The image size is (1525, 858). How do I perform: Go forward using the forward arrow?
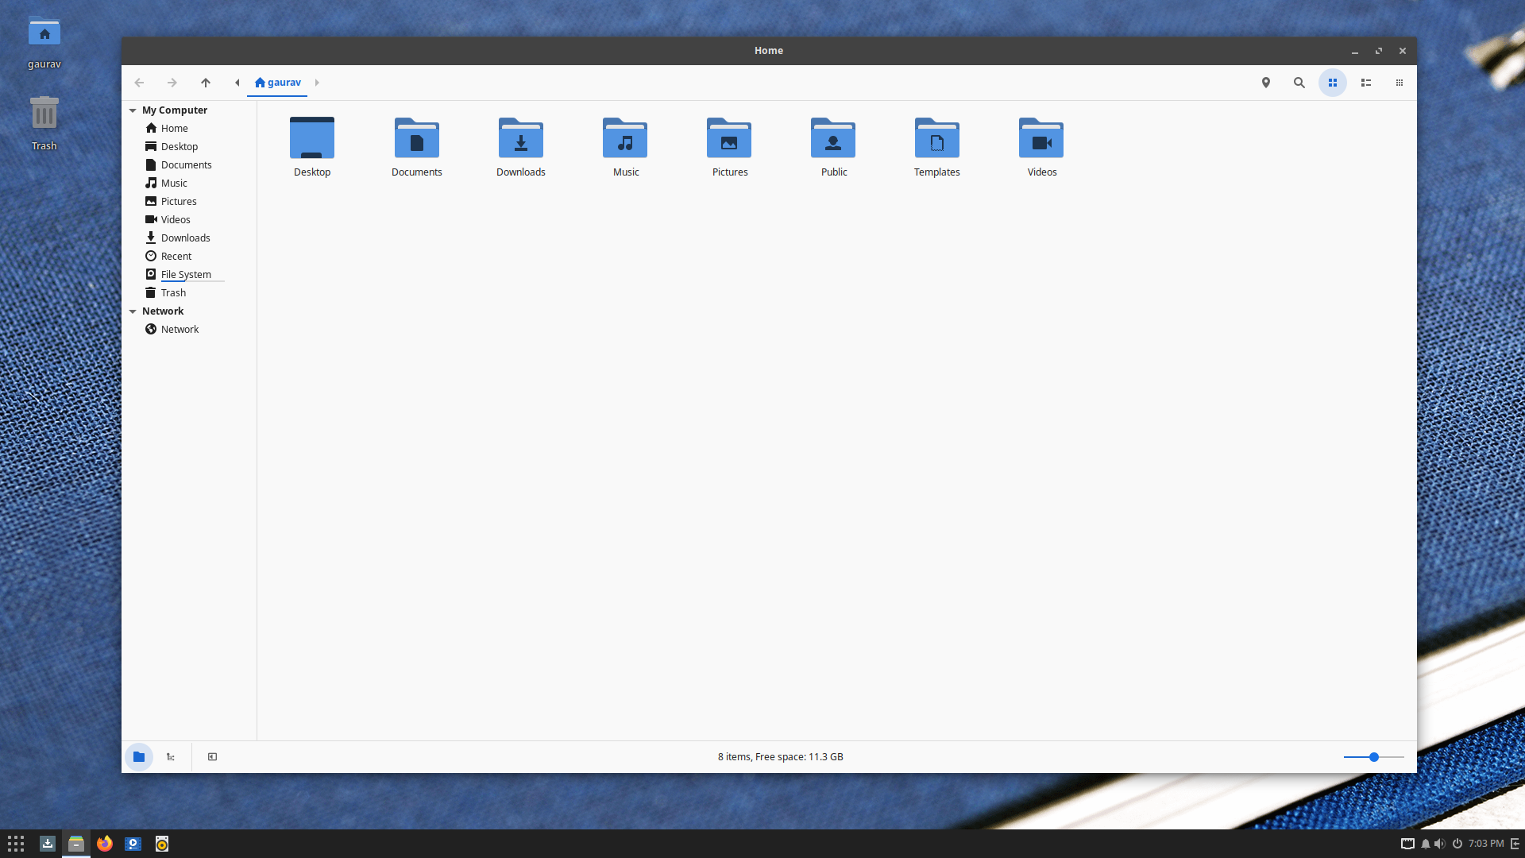pos(172,83)
